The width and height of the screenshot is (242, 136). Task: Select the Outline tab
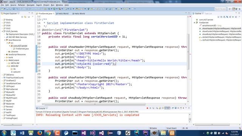198,14
